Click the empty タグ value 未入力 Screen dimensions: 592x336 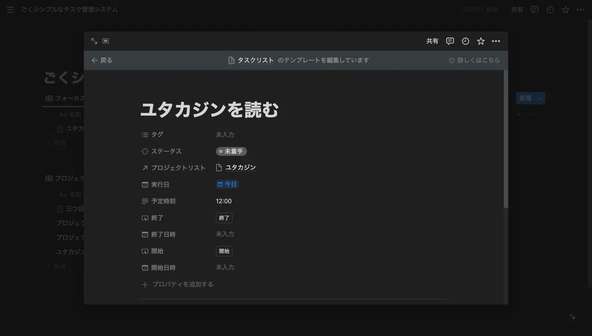pos(225,134)
